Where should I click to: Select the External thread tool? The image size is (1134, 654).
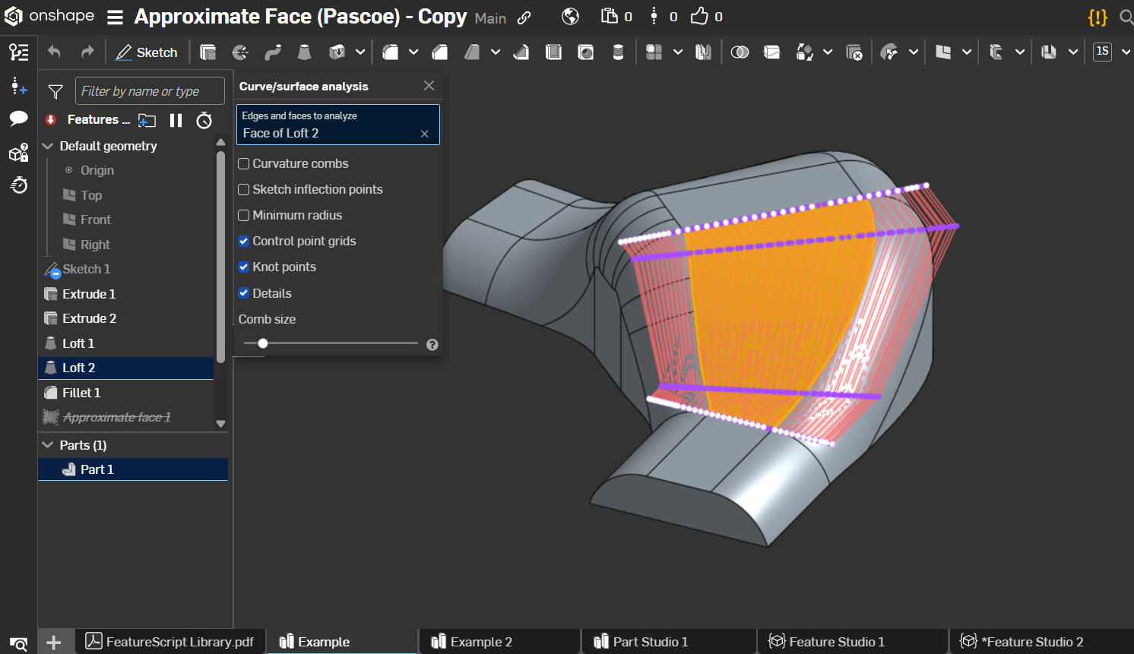click(x=618, y=52)
